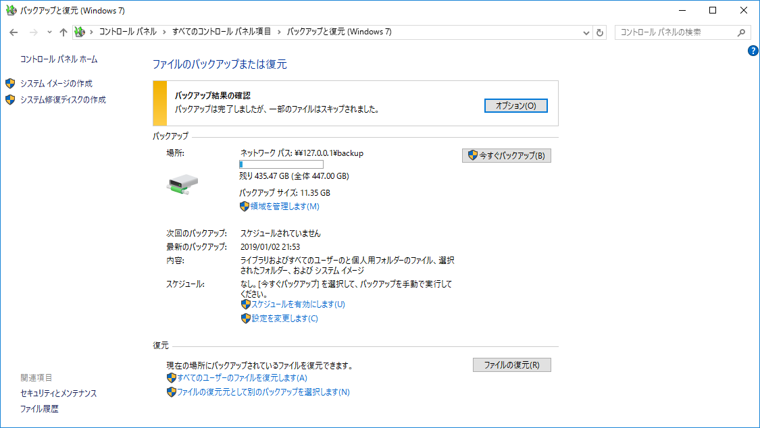
Task: Click the heading ファイルのバックアップまたは復元
Action: (x=220, y=64)
